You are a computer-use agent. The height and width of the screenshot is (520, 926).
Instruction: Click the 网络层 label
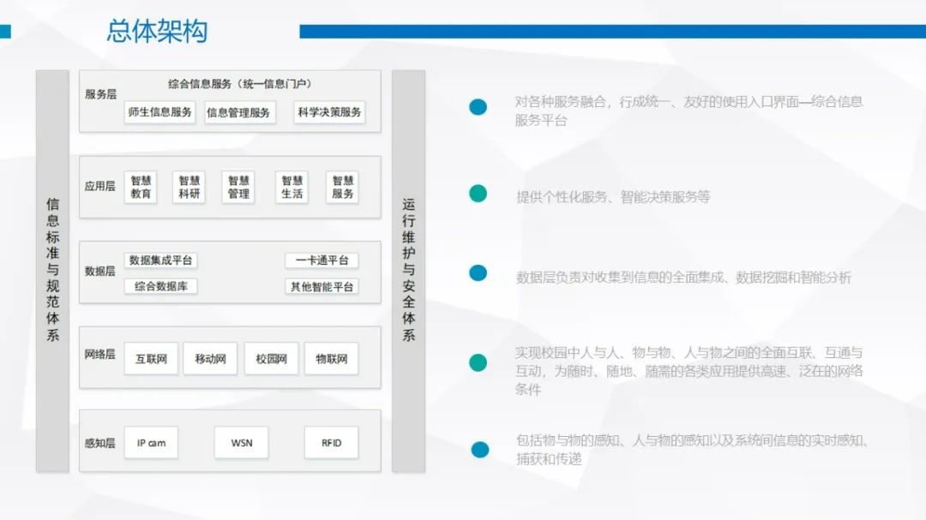click(99, 355)
